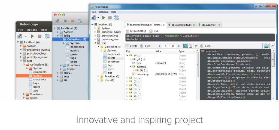Click the connect icon in the Windows Robomongo toolbar
The width and height of the screenshot is (279, 130).
point(94,18)
